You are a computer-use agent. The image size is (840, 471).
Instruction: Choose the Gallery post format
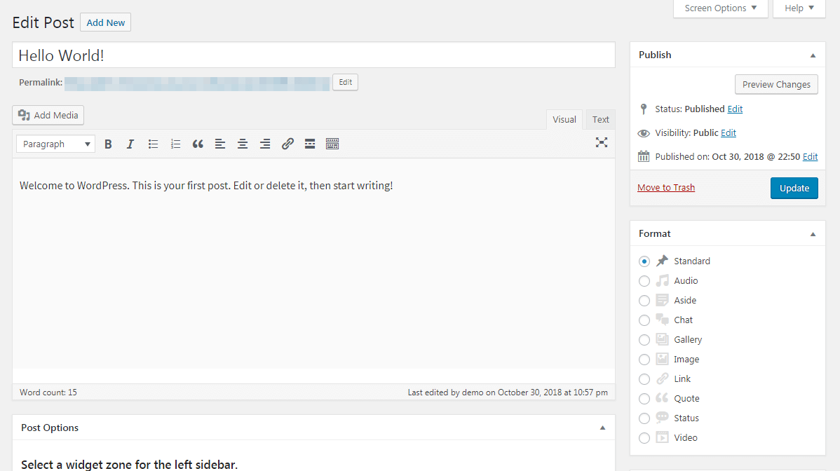coord(644,340)
